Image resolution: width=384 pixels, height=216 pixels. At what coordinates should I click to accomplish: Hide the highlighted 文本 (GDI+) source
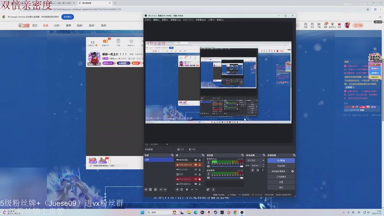point(196,165)
